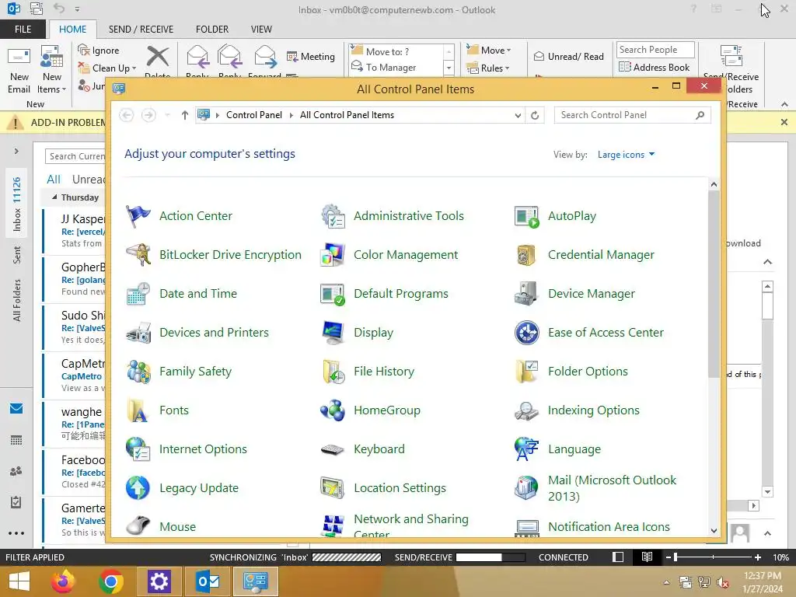This screenshot has width=796, height=597.
Task: Switch to the VIEW tab in Outlook
Action: click(261, 30)
